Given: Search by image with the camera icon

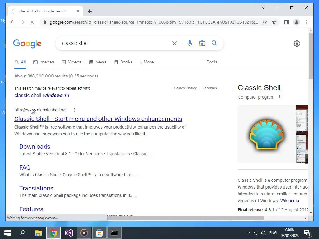Looking at the screenshot, I should pyautogui.click(x=202, y=43).
